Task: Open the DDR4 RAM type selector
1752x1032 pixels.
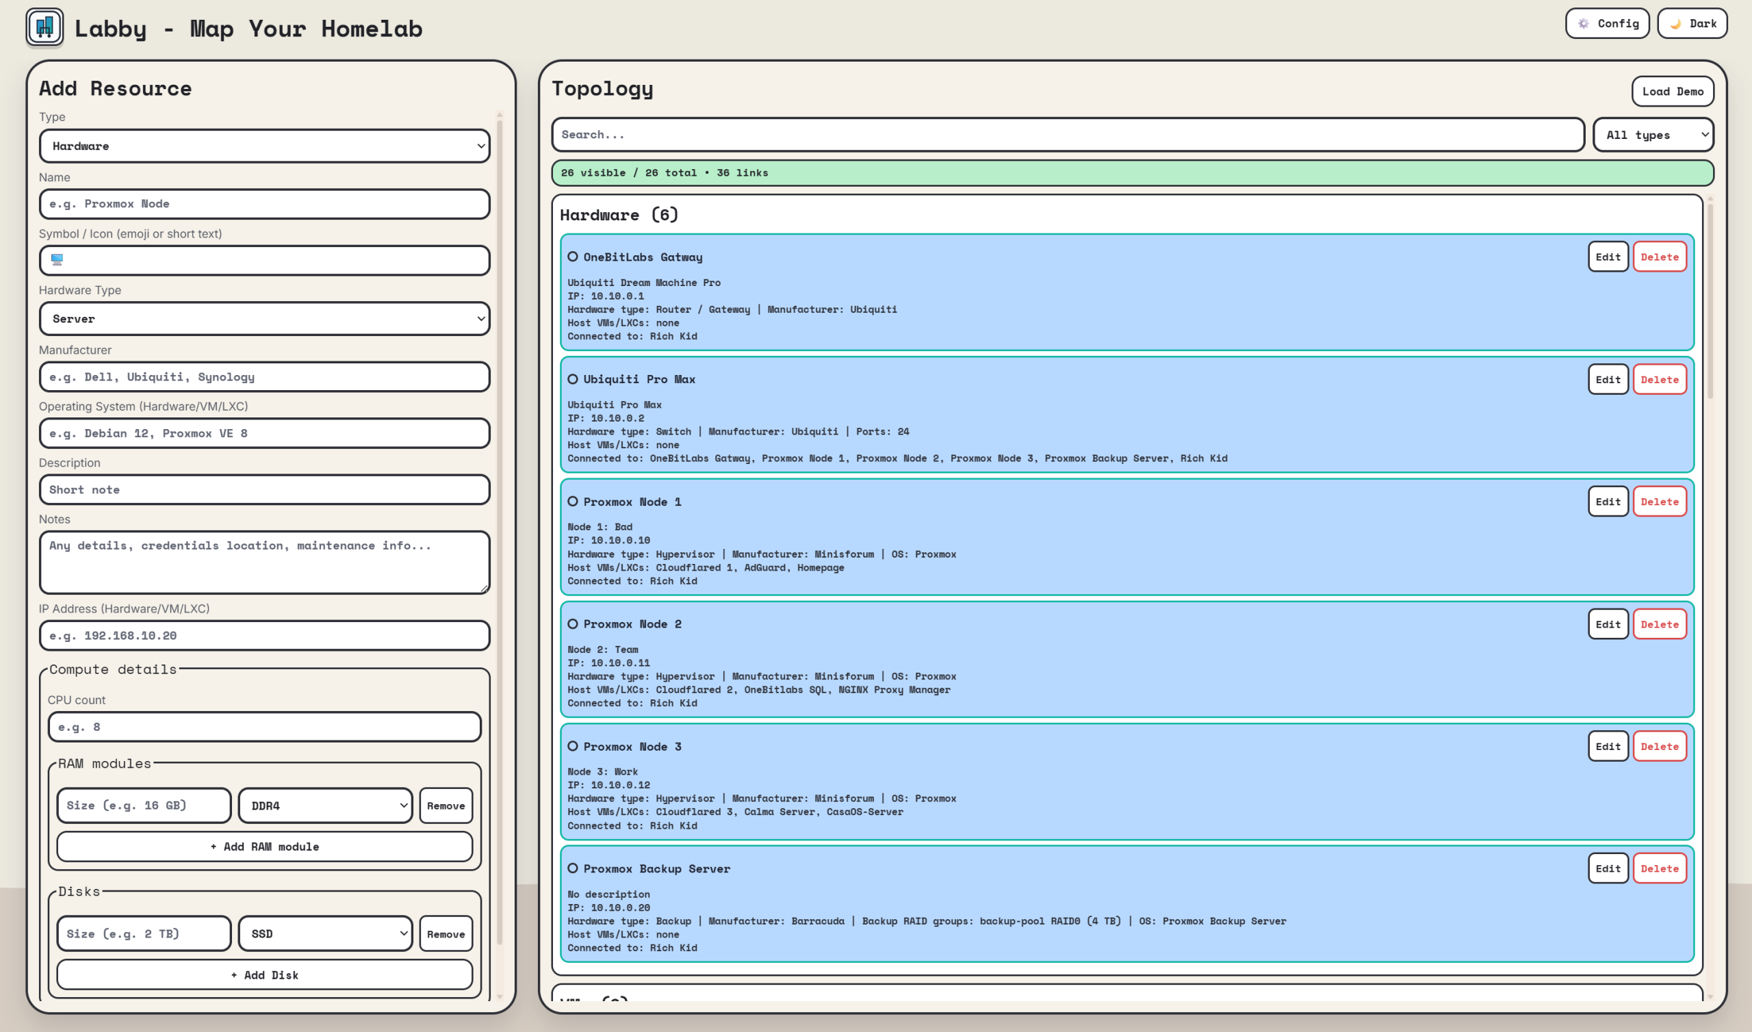Action: pos(325,805)
